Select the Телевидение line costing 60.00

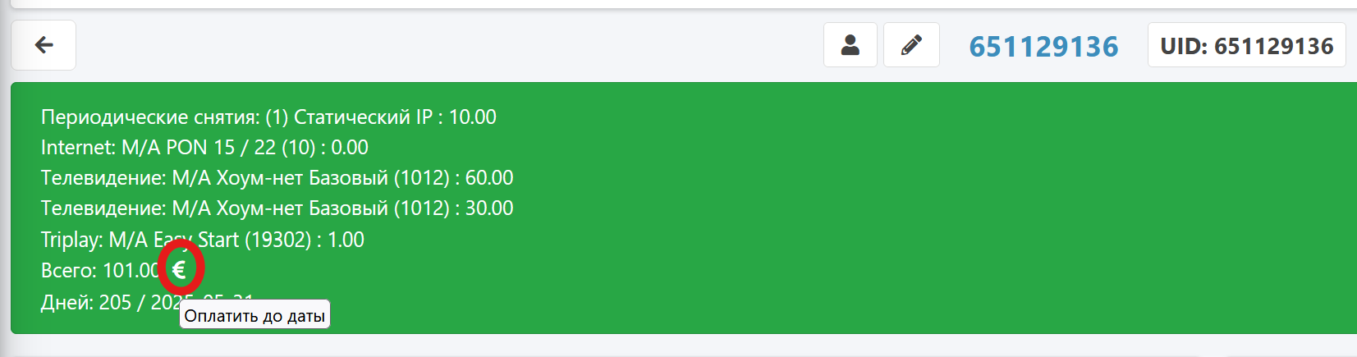277,177
